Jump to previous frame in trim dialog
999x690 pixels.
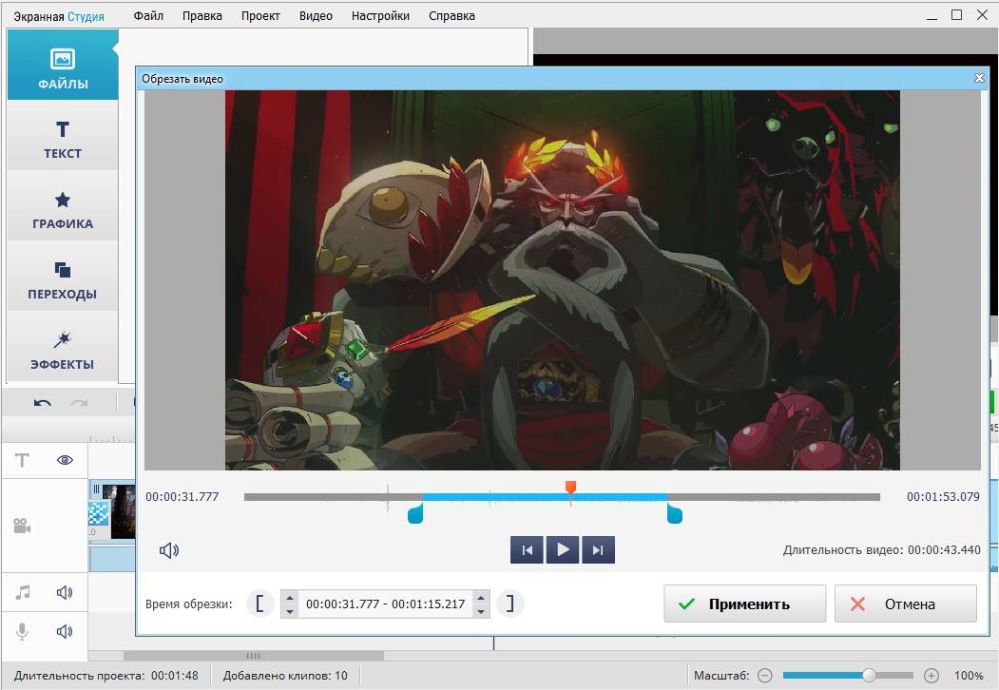[x=527, y=549]
